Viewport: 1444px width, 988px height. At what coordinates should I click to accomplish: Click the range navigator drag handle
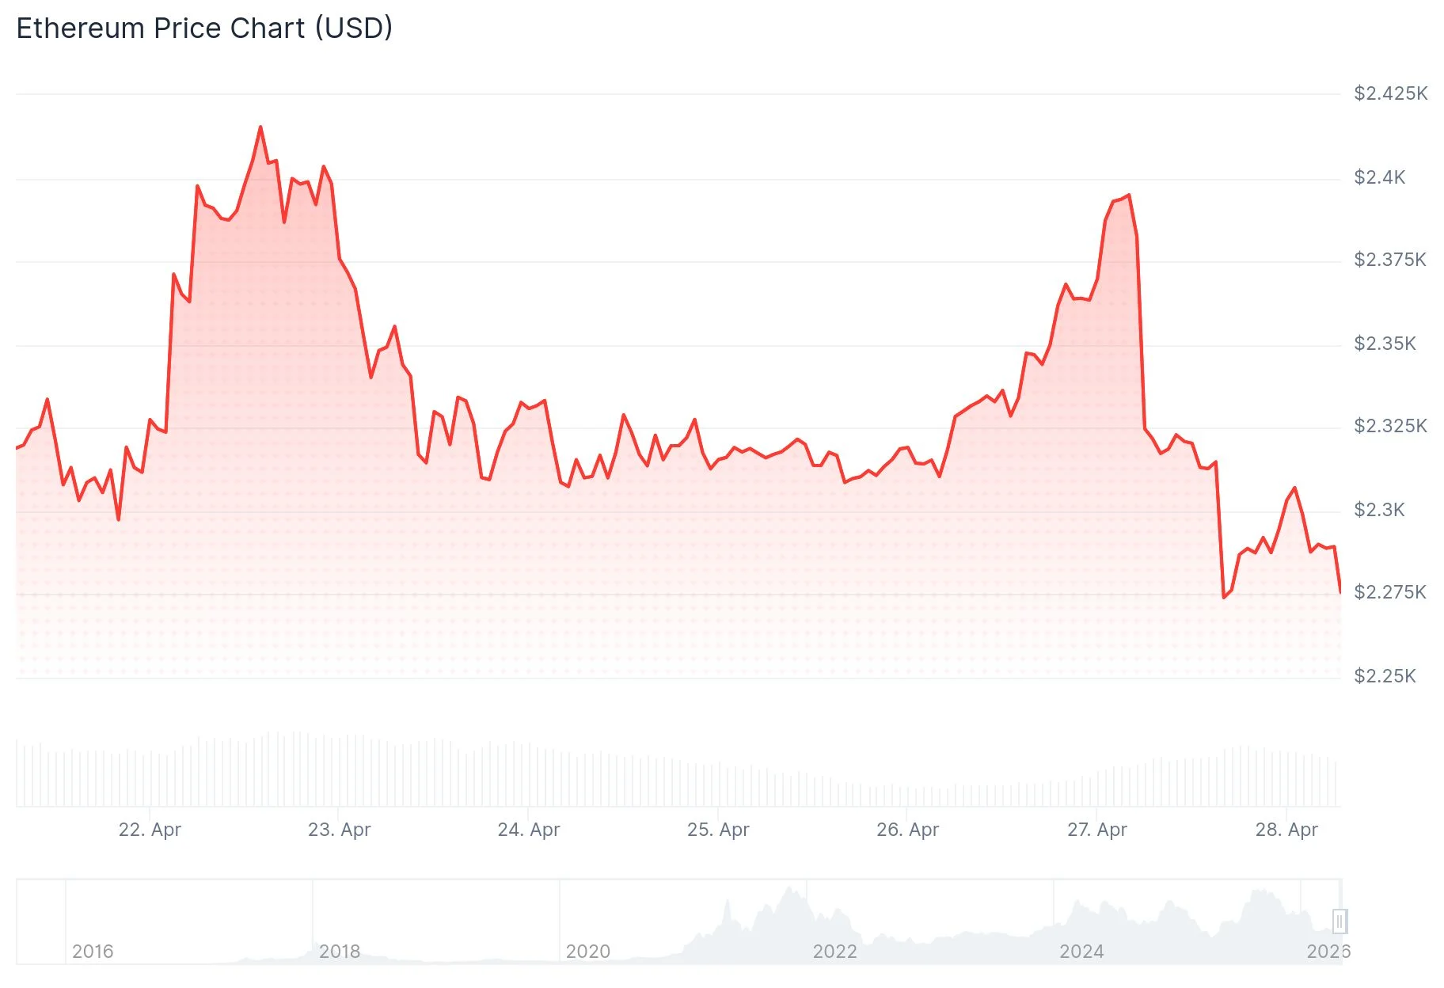(1339, 921)
